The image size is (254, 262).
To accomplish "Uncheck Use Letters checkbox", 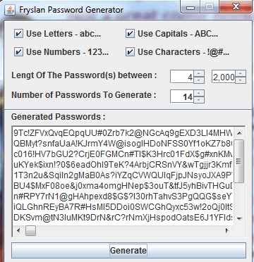I will click(x=18, y=34).
